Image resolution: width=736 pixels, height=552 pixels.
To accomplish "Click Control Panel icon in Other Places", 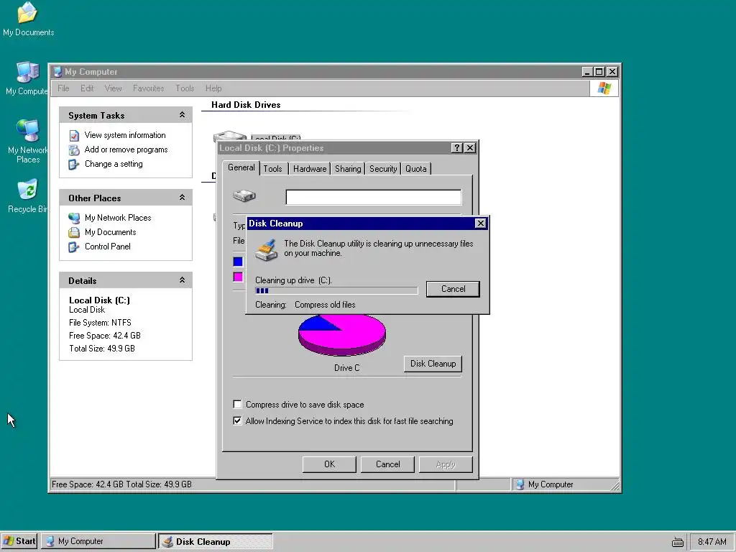I will (x=74, y=247).
